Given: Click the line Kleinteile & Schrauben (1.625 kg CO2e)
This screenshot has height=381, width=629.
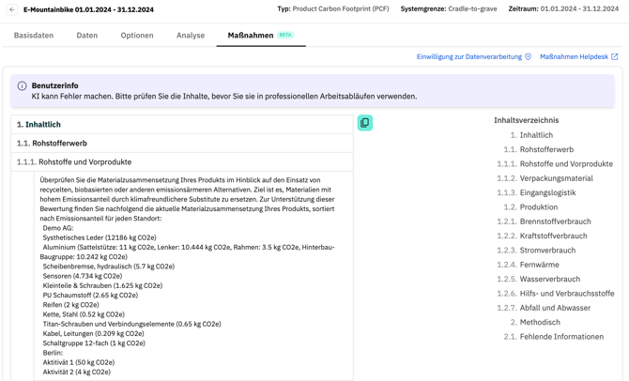Looking at the screenshot, I should tap(102, 286).
